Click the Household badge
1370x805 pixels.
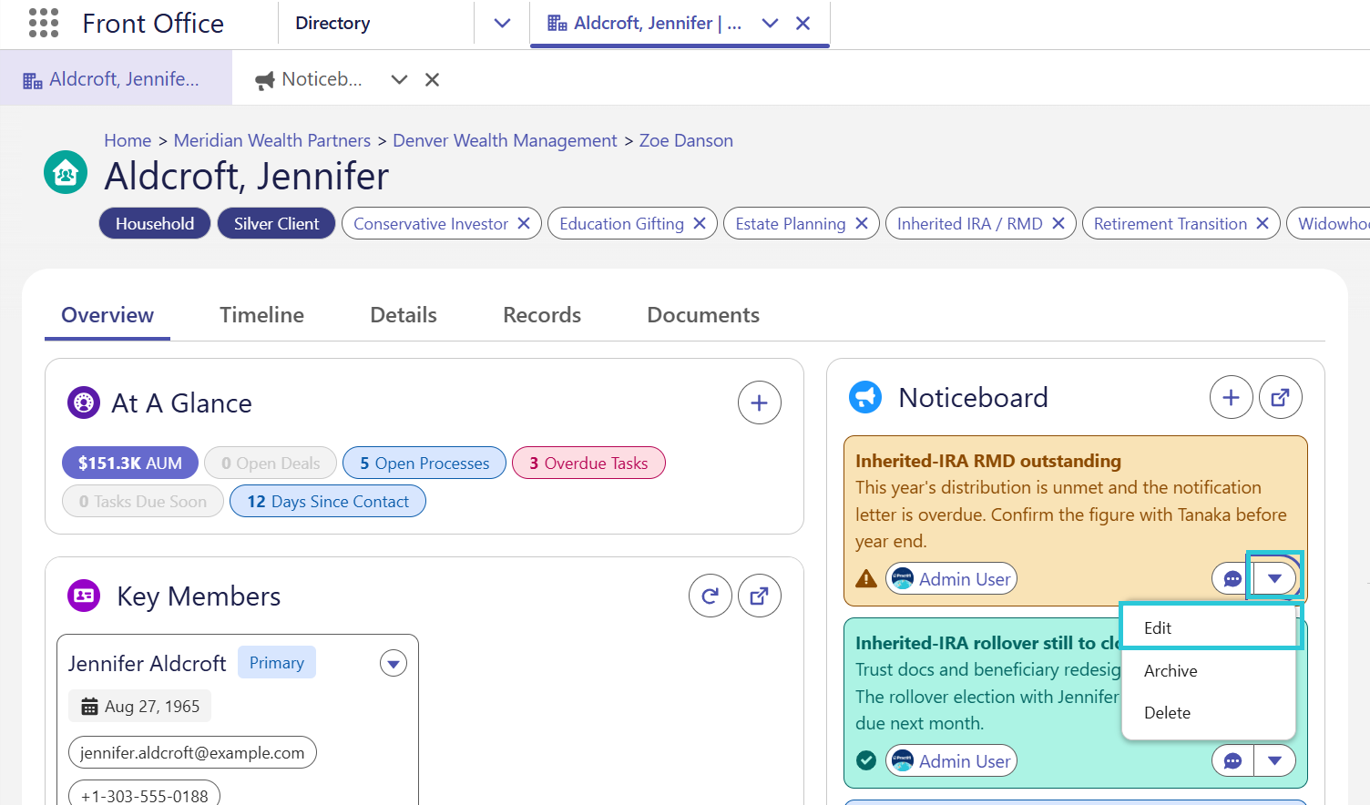point(155,223)
